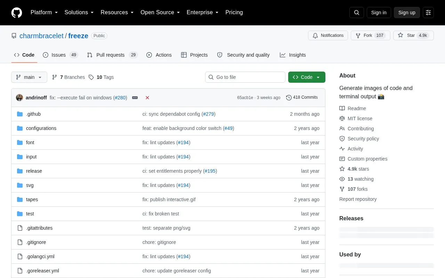Screen dimensions: 445x278
Task: Click Sign in button
Action: [x=379, y=13]
